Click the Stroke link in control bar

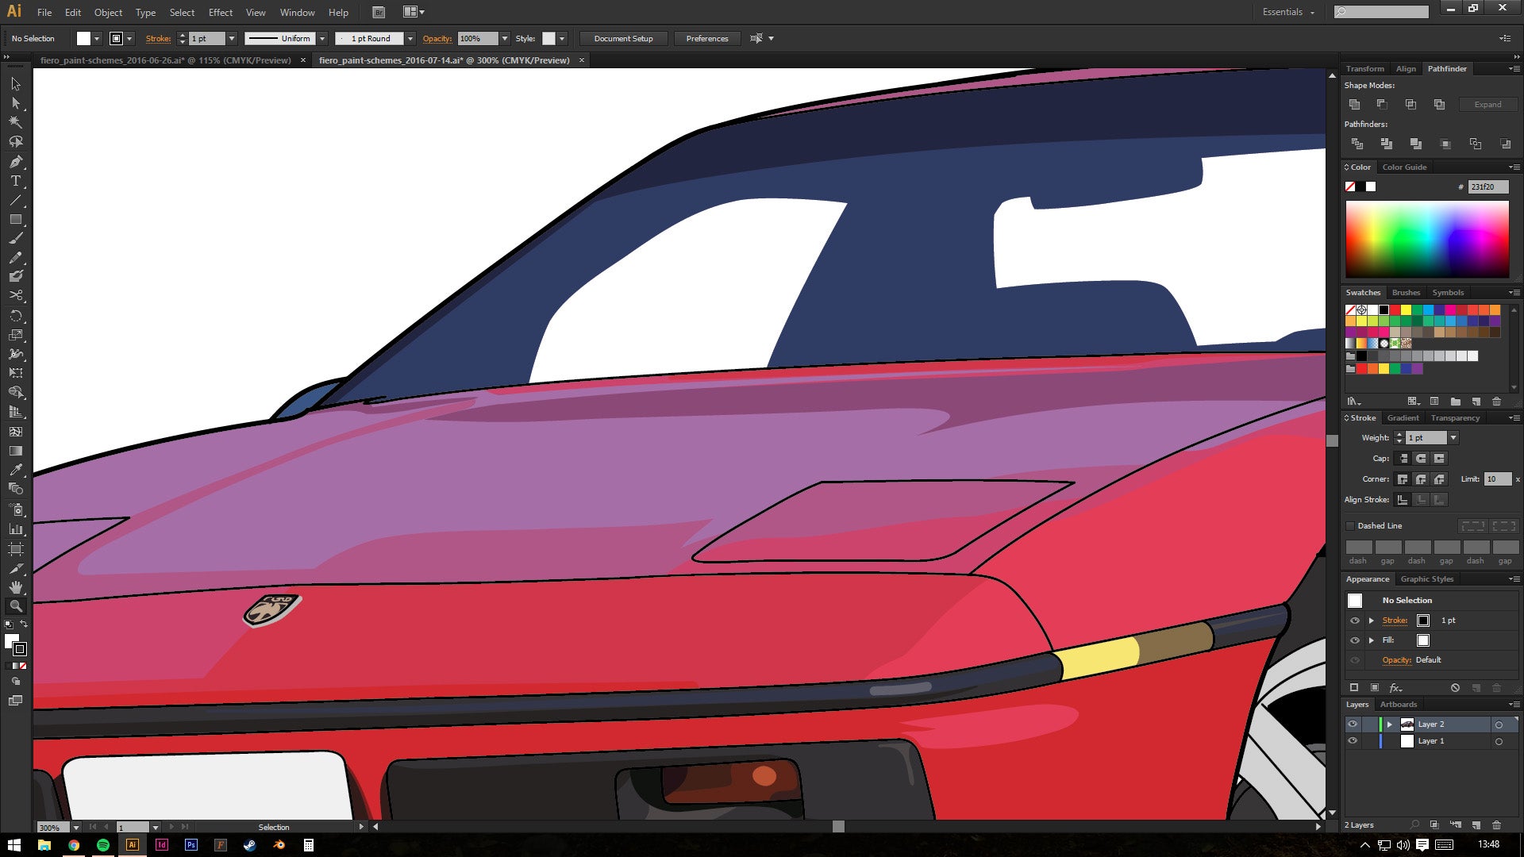tap(158, 38)
